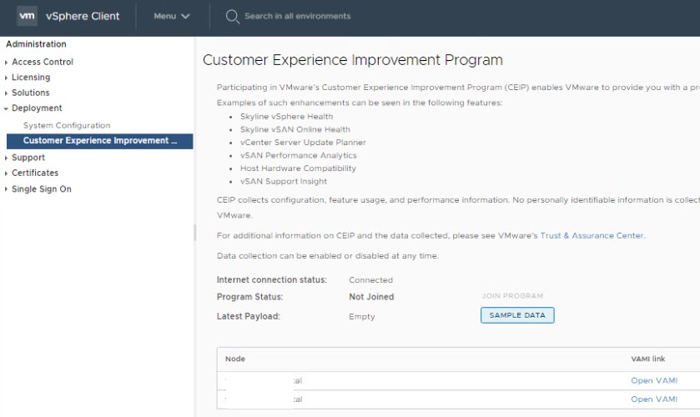The height and width of the screenshot is (417, 700).
Task: Click the sidebar collapse handle
Action: click(195, 232)
